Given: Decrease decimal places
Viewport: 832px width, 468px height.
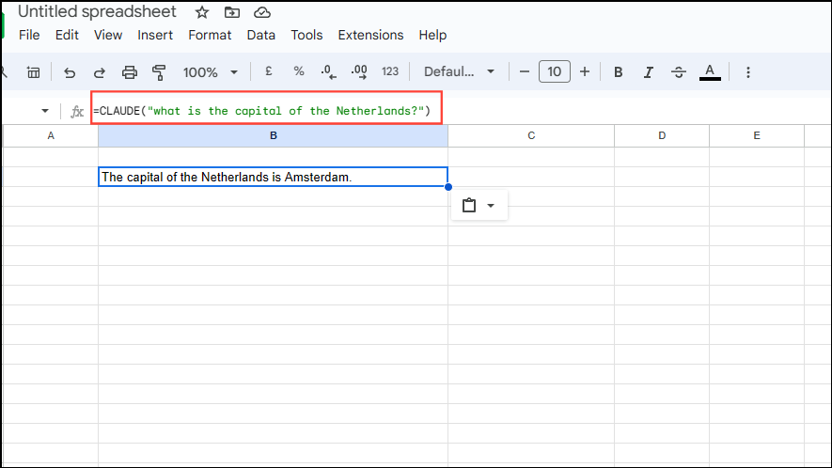Looking at the screenshot, I should click(x=328, y=71).
